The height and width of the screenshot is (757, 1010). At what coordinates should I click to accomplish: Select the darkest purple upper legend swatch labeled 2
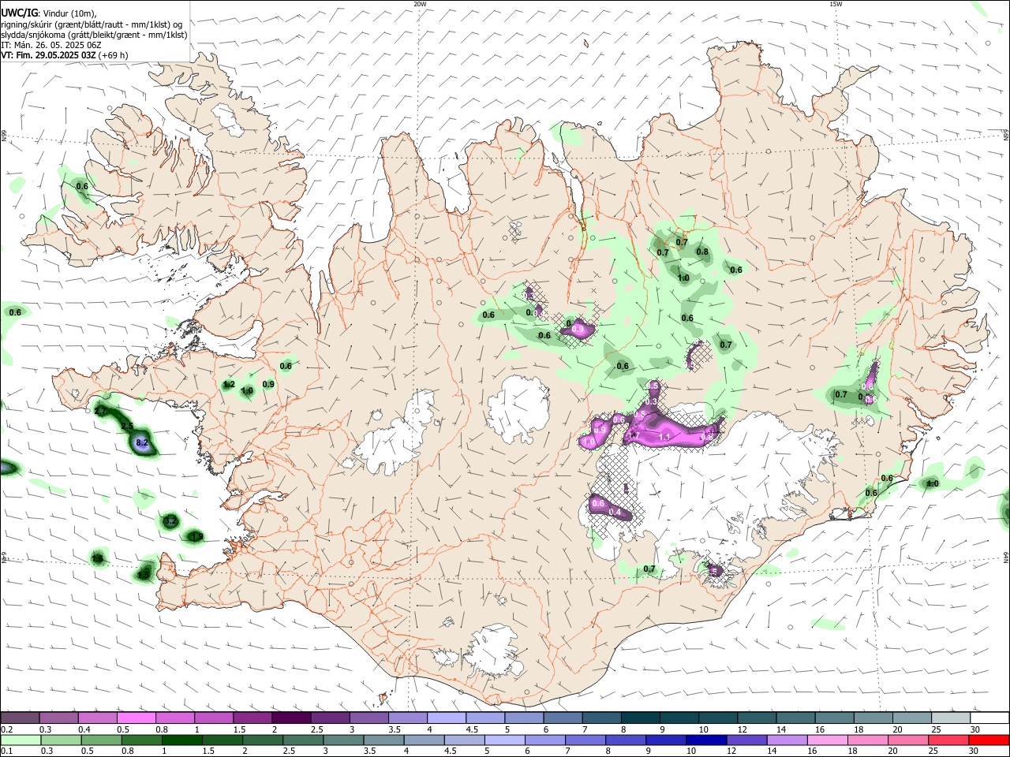click(291, 718)
